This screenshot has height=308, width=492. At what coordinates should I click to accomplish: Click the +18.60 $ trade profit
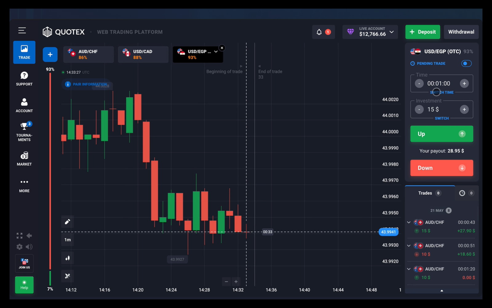tap(466, 254)
